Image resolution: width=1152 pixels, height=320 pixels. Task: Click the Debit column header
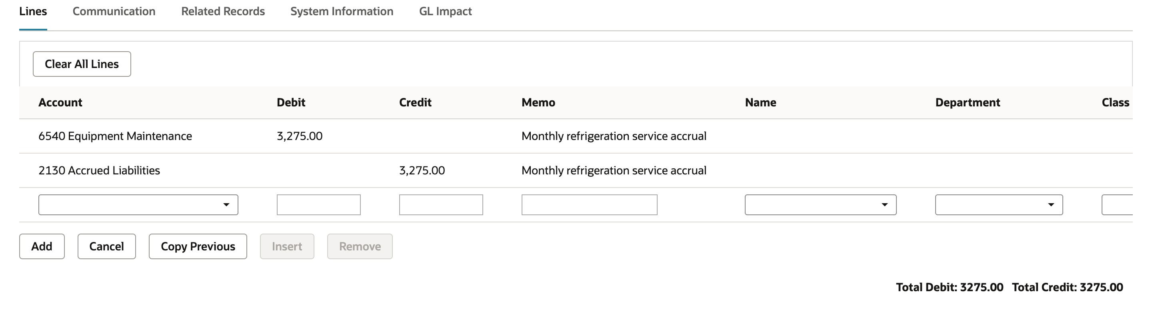click(x=291, y=102)
